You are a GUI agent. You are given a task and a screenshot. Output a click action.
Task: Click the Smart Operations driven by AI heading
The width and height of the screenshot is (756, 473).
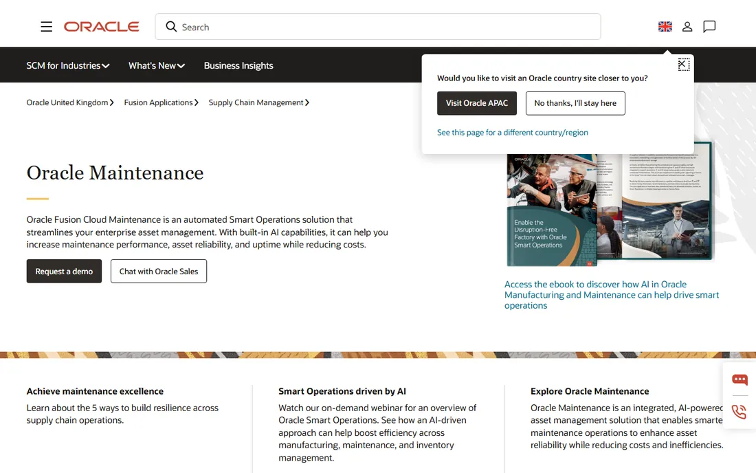(342, 391)
